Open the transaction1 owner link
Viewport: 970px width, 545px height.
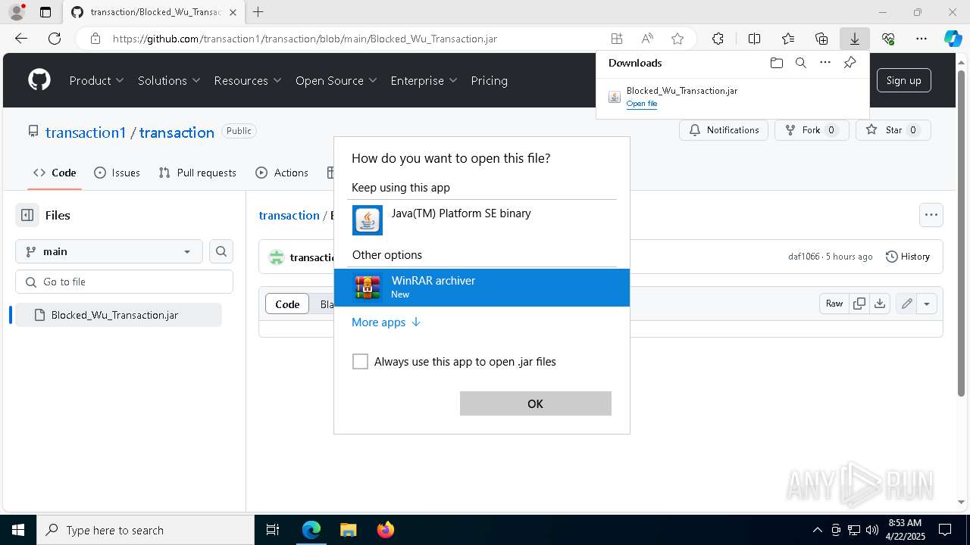pyautogui.click(x=86, y=132)
